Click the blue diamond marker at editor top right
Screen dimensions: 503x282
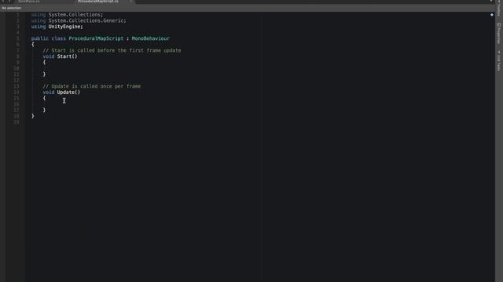click(492, 15)
